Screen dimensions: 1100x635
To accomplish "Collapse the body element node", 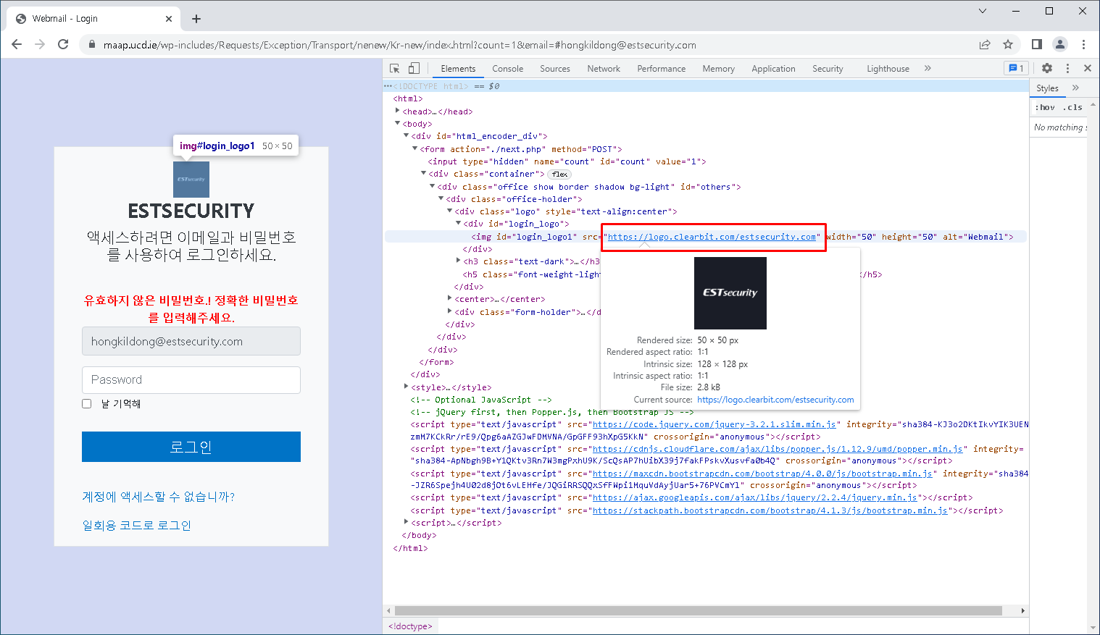I will 398,123.
